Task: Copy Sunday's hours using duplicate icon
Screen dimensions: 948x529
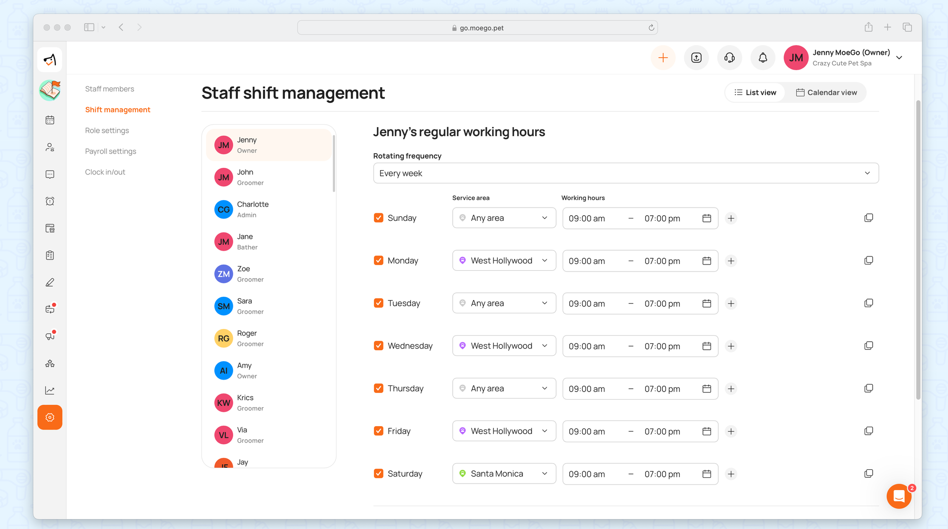Action: [x=868, y=218]
